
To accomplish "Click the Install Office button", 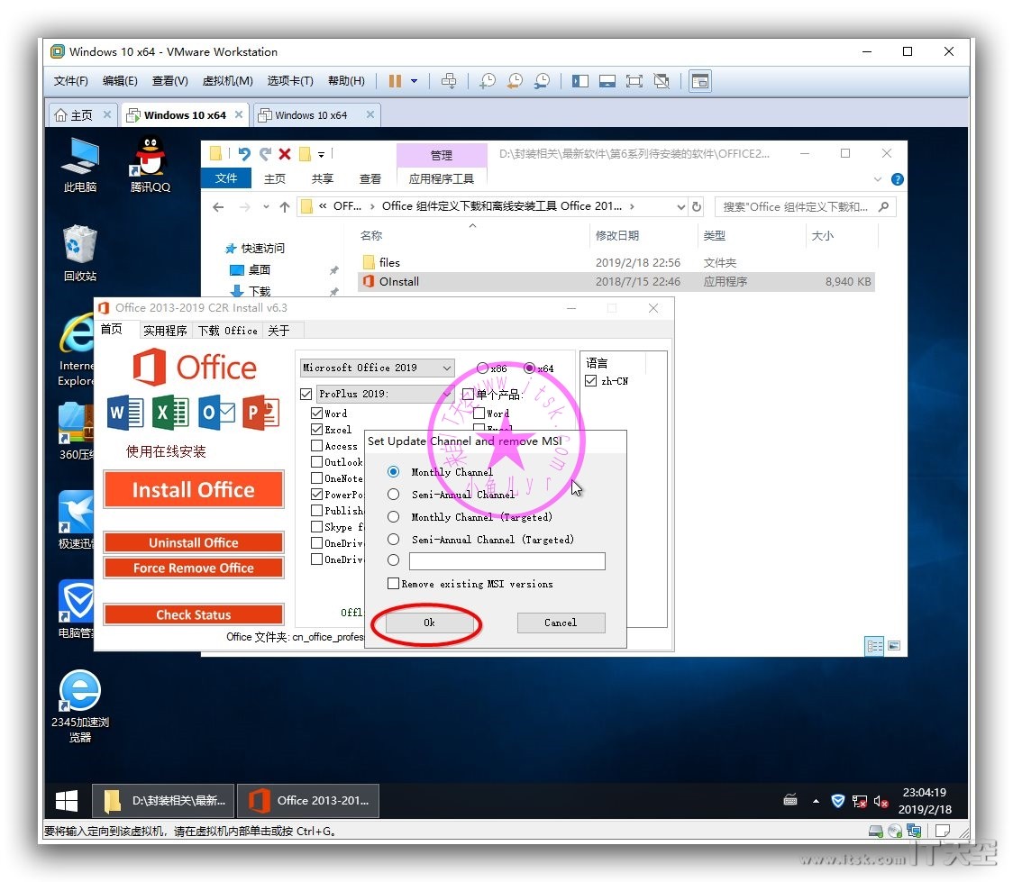I will click(x=193, y=489).
